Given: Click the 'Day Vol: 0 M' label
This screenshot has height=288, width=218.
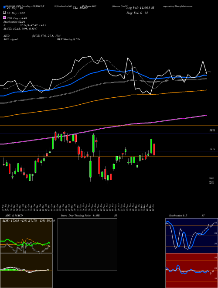Looking at the screenshot, I should (x=137, y=13).
